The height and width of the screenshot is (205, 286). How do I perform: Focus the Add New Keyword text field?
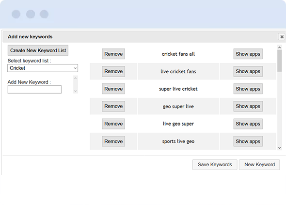pyautogui.click(x=34, y=89)
